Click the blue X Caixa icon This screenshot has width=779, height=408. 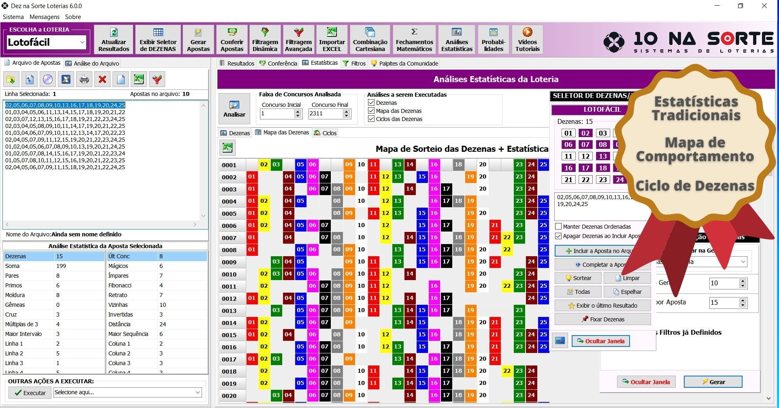(66, 79)
